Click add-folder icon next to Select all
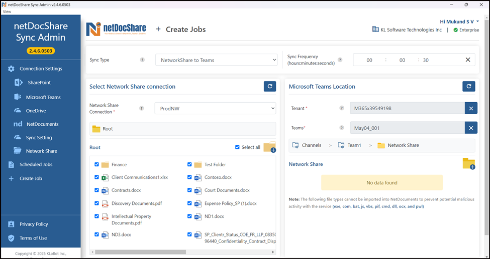 pos(270,147)
